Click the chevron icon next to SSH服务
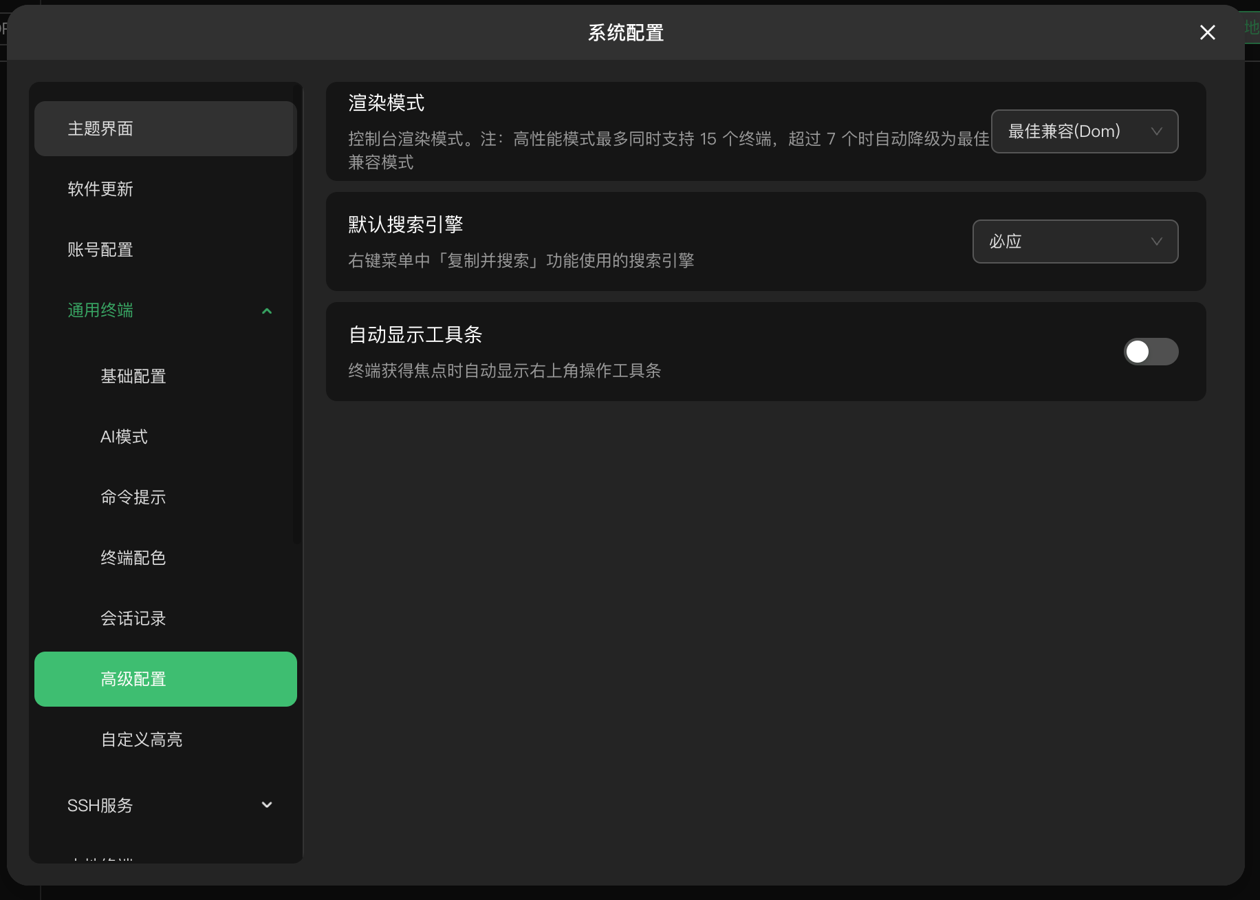Screen dimensions: 1260x900 267,805
